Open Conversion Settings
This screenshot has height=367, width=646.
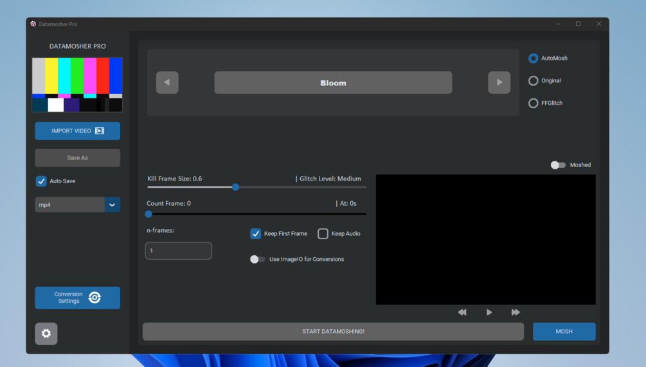[x=77, y=298]
